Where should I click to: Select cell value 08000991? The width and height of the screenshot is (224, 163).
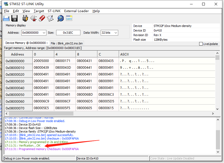click(108, 81)
